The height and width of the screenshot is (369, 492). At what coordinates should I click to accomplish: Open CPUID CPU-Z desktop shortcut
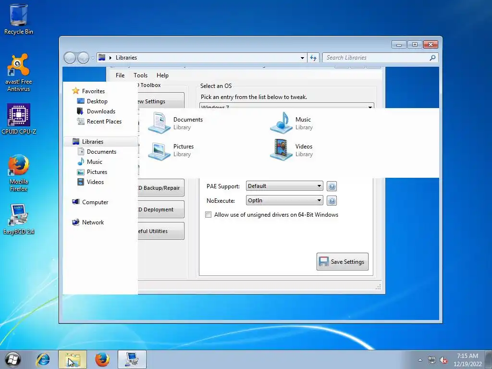coord(19,119)
